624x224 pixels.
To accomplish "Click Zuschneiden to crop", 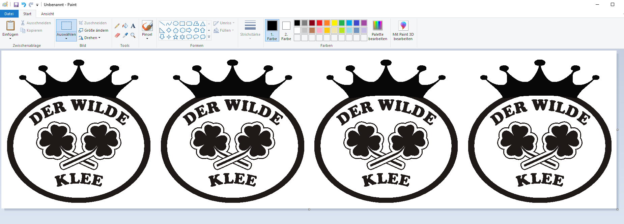I will tap(93, 23).
